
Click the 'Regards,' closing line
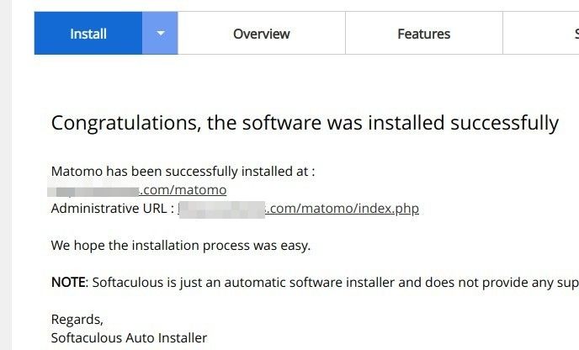tap(77, 320)
